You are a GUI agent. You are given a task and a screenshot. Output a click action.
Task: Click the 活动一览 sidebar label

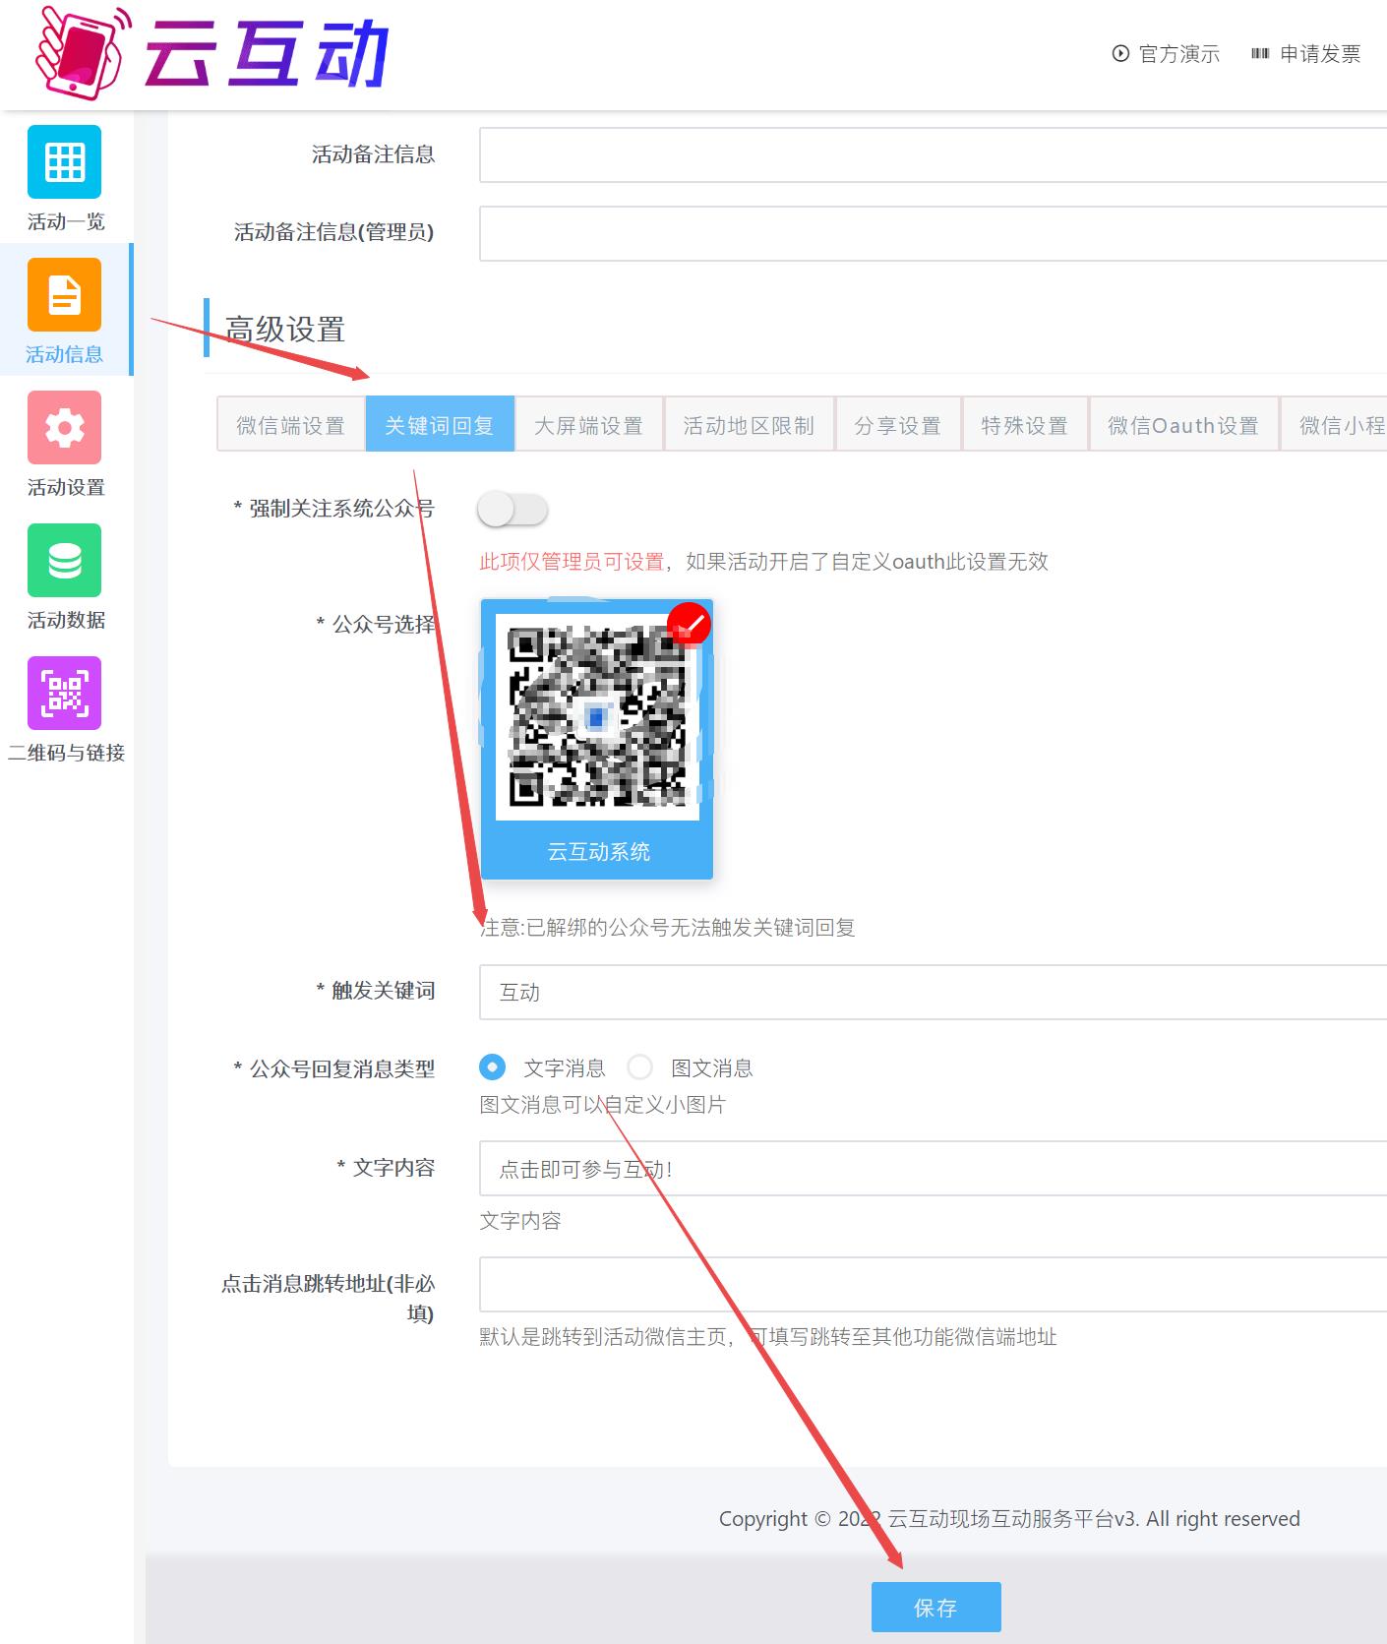[65, 221]
